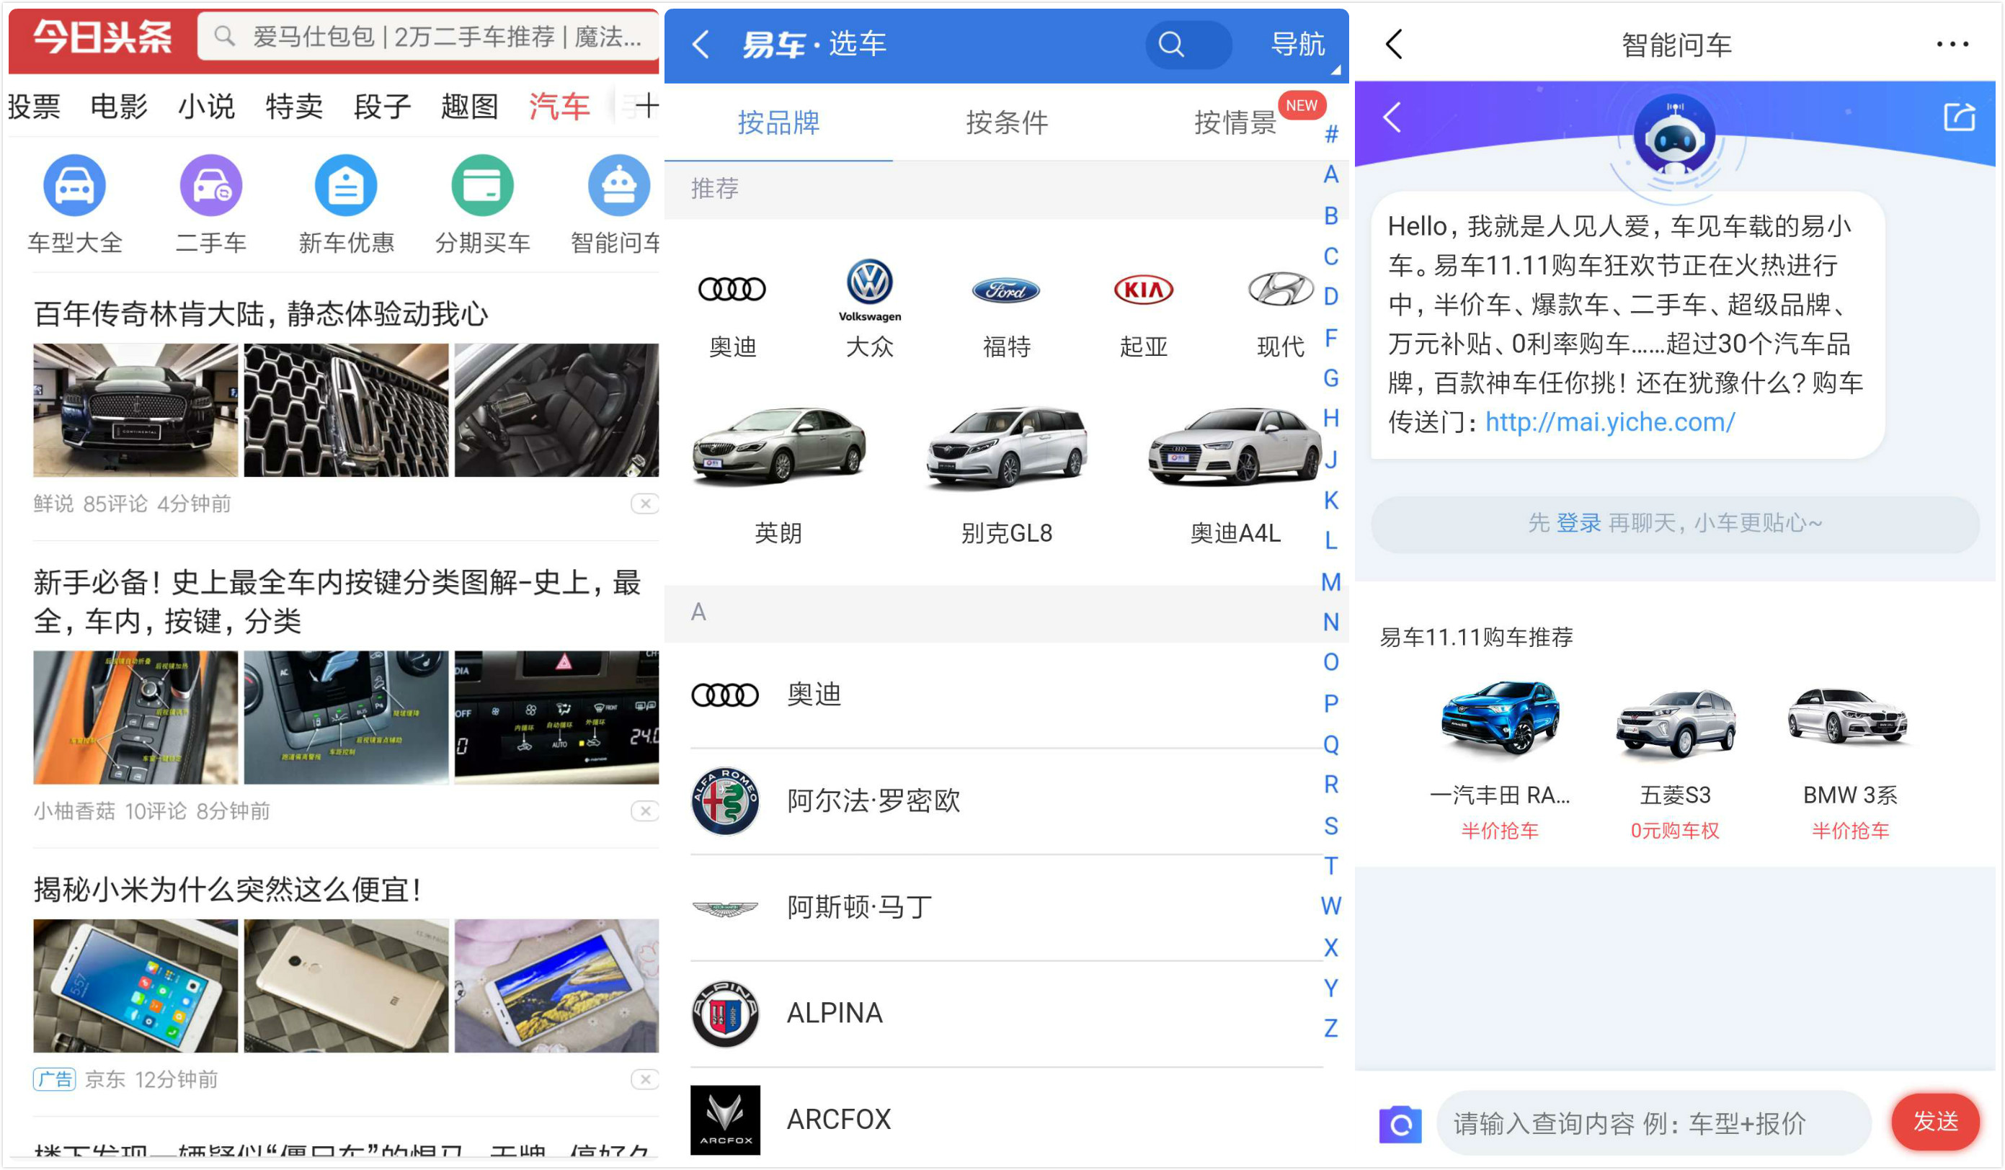The height and width of the screenshot is (1170, 2005).
Task: Switch to the 按条件 tab
Action: tap(1007, 122)
